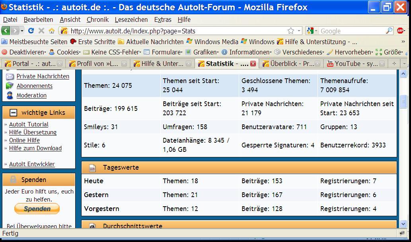Click the stop loading X icon
411x242 pixels.
[x=41, y=31]
